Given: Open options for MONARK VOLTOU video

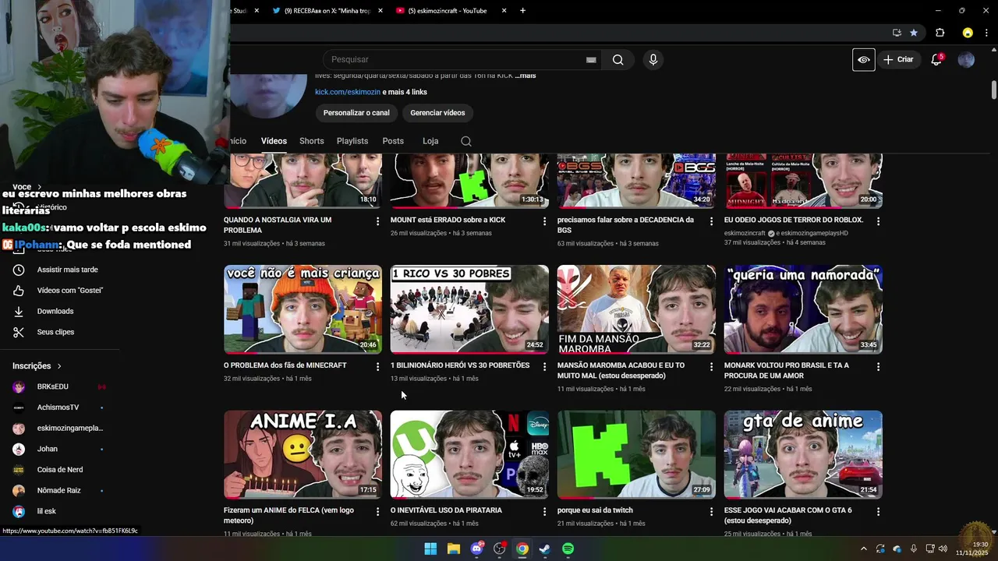Looking at the screenshot, I should coord(878,366).
